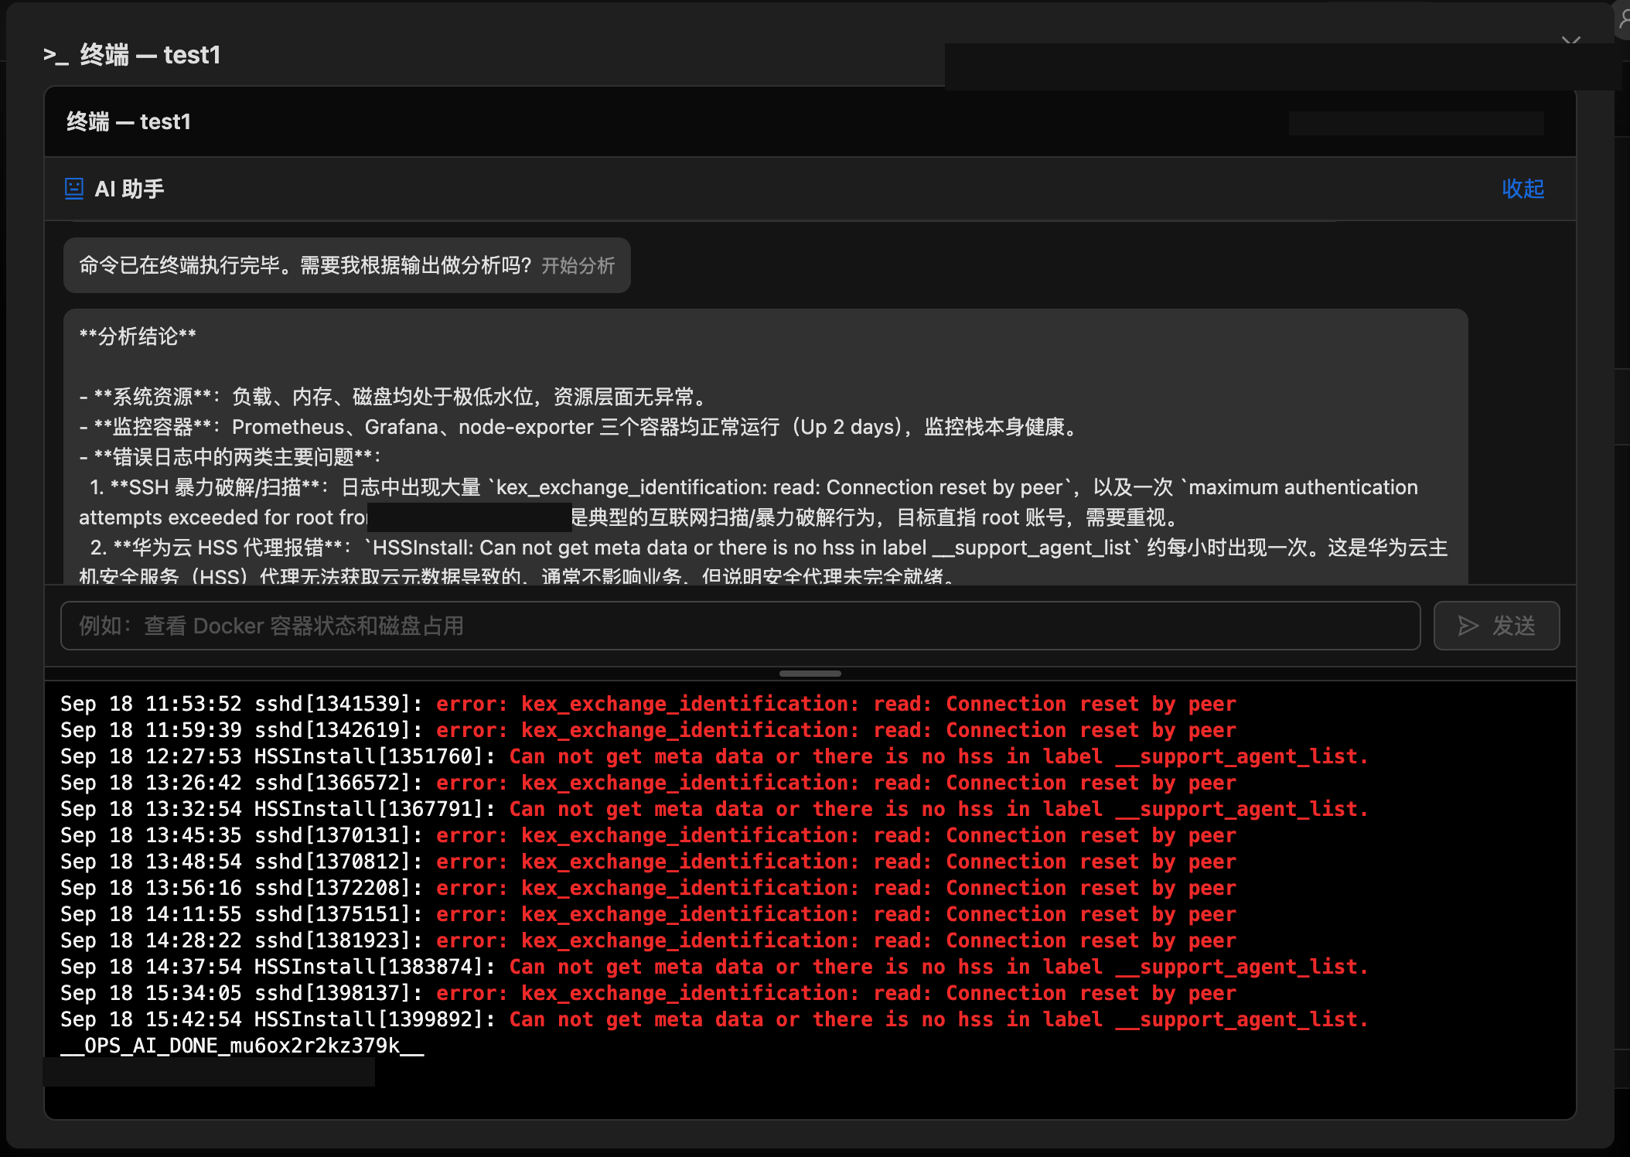Click the terminal prompt icon in title
The height and width of the screenshot is (1157, 1630).
[56, 56]
